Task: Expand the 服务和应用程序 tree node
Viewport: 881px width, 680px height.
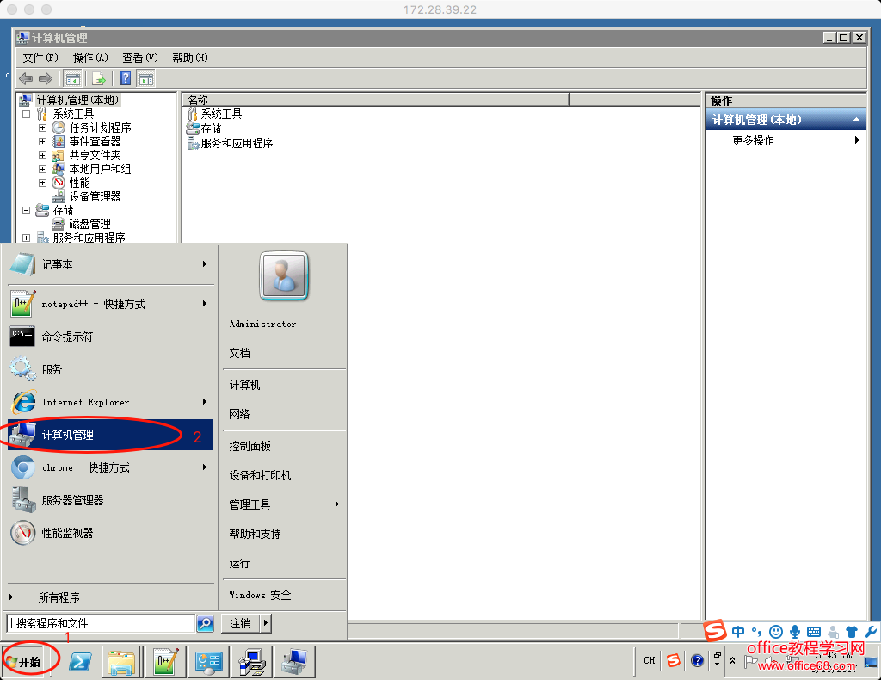Action: coord(26,238)
